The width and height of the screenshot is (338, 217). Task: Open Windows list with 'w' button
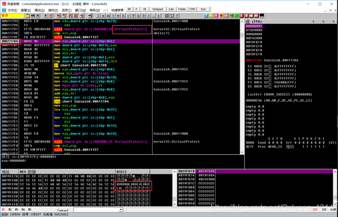118,16
